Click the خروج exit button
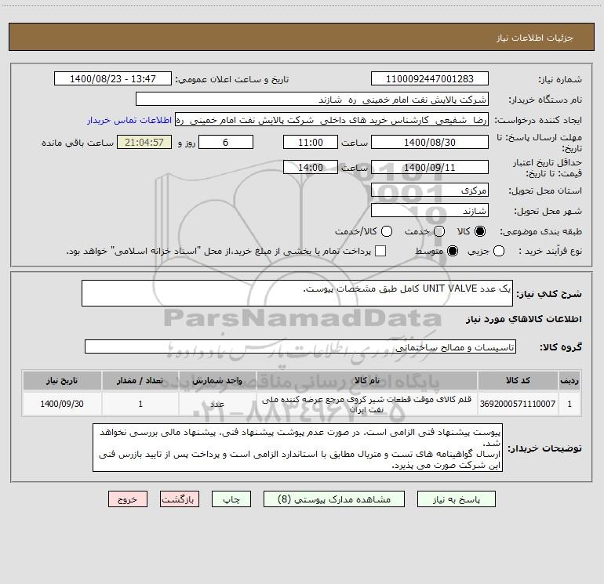This screenshot has height=584, width=604. point(128,499)
